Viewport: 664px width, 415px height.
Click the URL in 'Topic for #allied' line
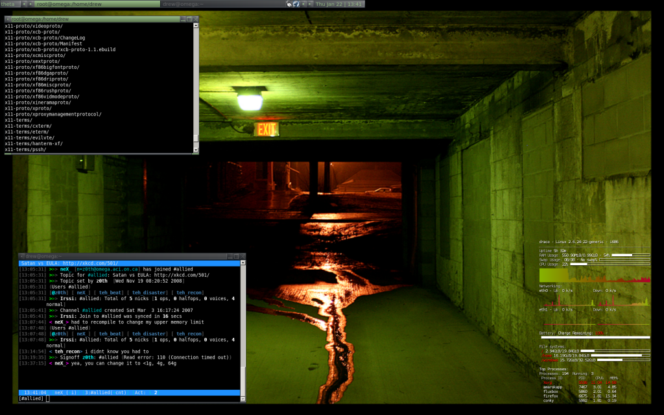pos(182,275)
